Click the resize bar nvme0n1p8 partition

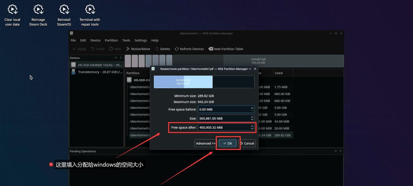pos(183,82)
